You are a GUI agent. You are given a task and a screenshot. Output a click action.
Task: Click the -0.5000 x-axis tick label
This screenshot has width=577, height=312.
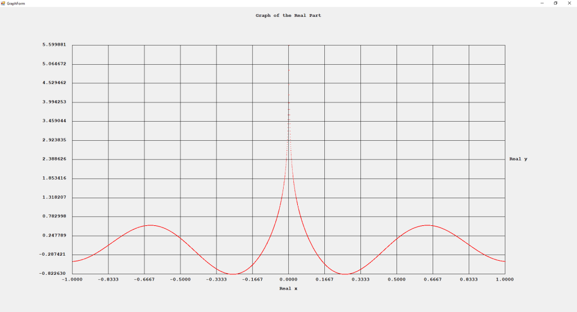pyautogui.click(x=180, y=279)
